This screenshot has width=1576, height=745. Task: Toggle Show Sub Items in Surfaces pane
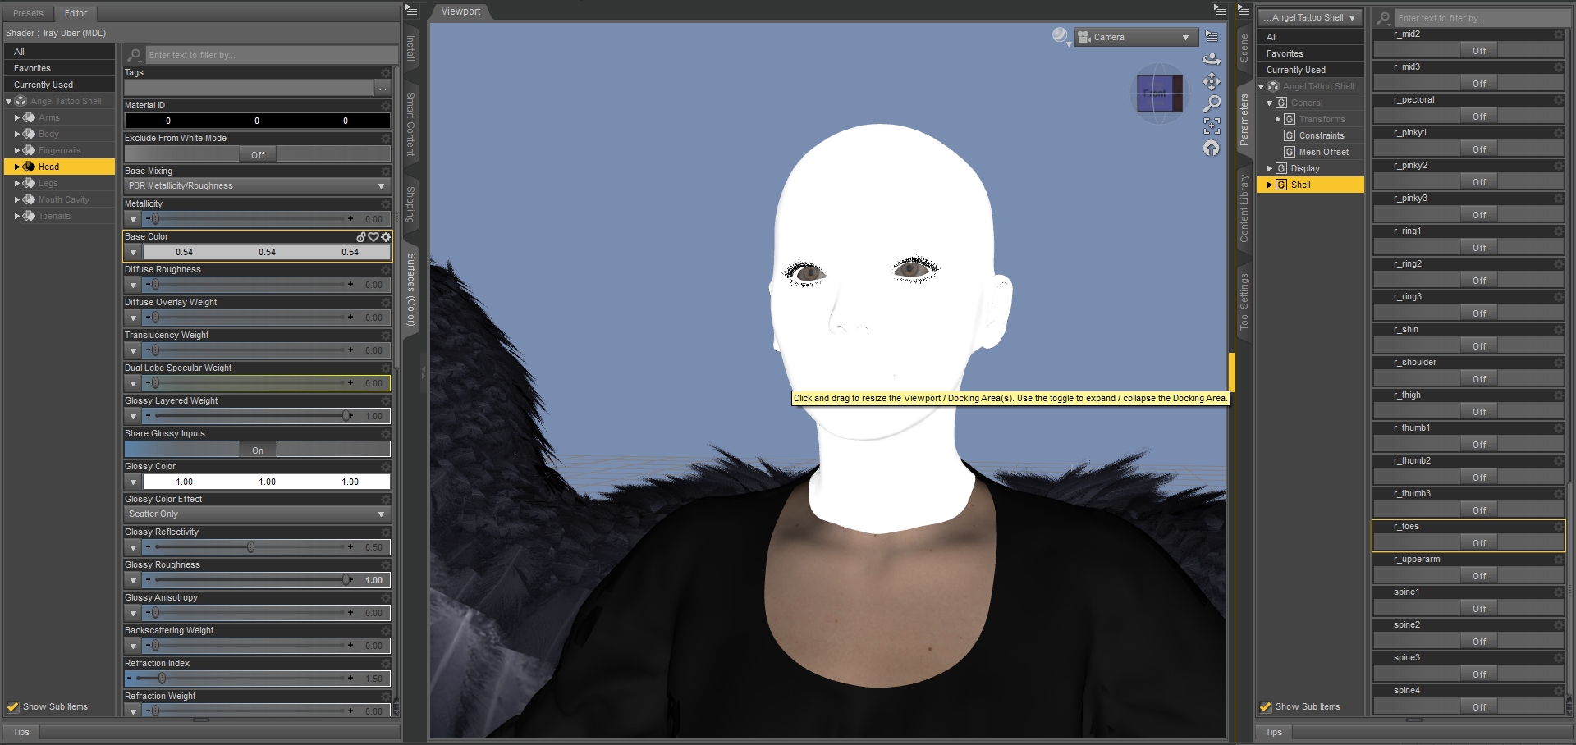click(x=13, y=706)
